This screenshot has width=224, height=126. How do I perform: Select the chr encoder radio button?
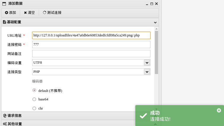point(34,108)
